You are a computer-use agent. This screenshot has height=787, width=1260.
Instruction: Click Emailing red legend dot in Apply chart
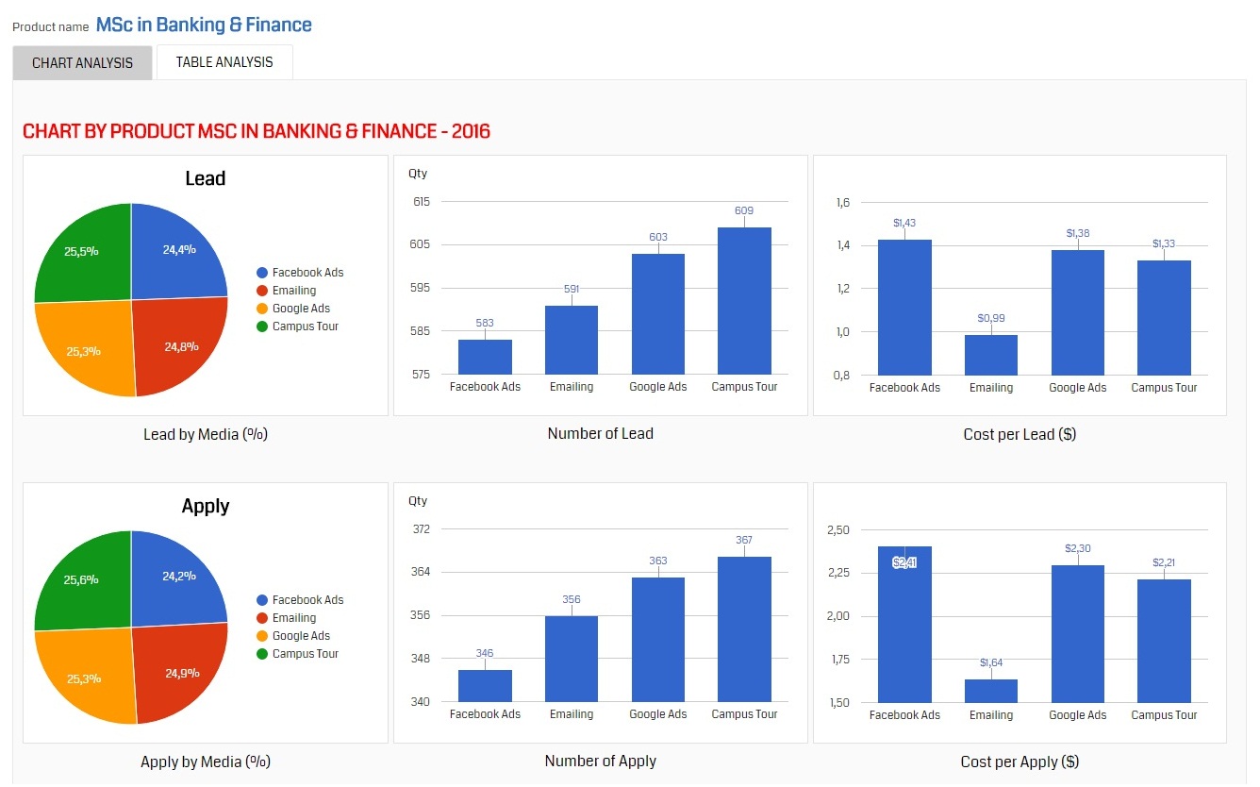(x=262, y=618)
